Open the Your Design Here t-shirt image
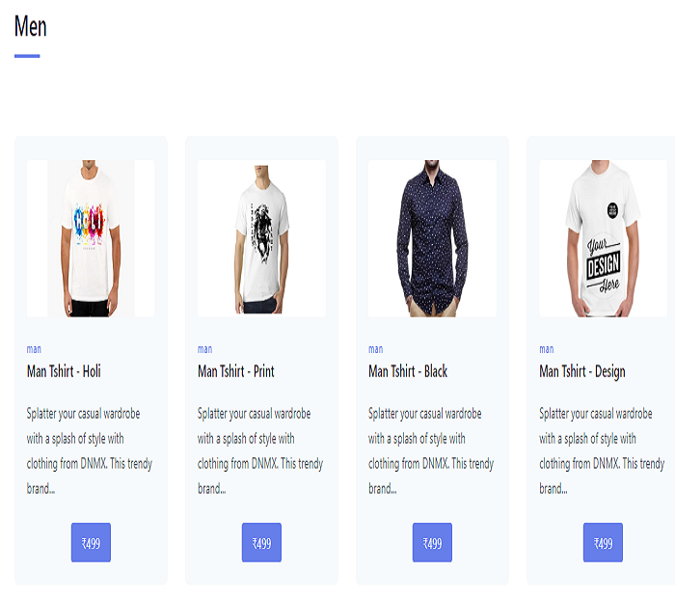The image size is (675, 598). point(603,238)
